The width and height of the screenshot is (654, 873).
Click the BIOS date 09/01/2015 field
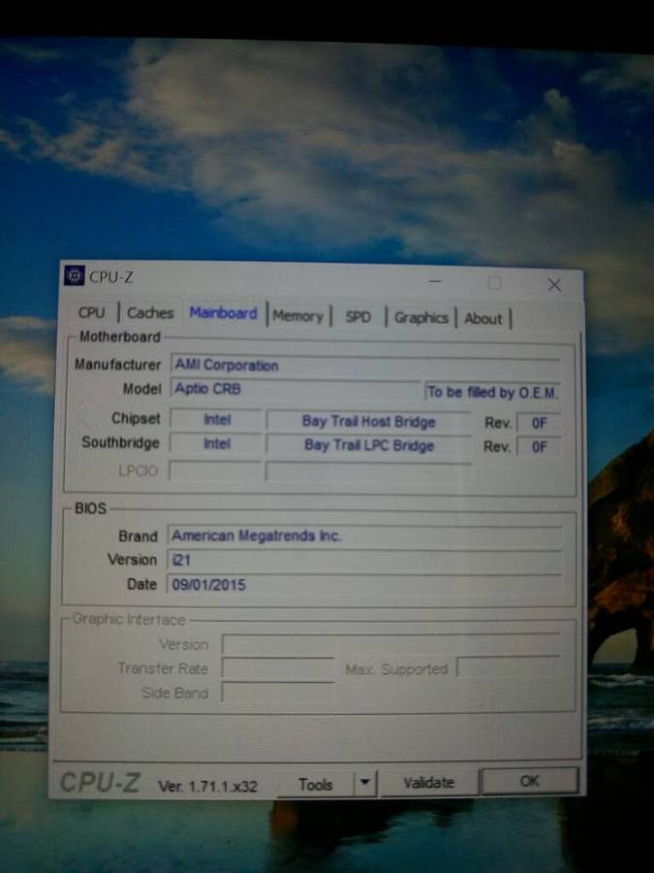pyautogui.click(x=364, y=585)
